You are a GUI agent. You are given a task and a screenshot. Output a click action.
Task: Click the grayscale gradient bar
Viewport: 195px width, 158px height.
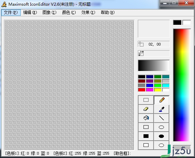pyautogui.click(x=154, y=66)
